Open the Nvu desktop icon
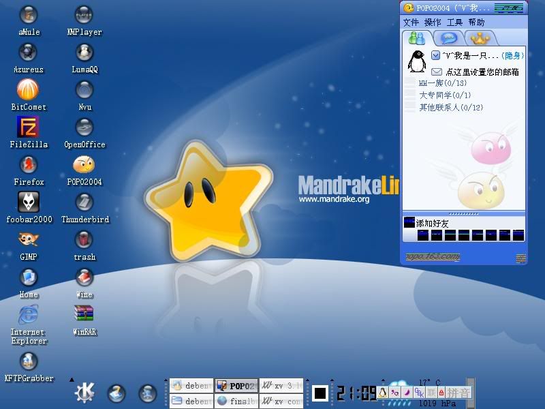The image size is (545, 409). click(84, 96)
